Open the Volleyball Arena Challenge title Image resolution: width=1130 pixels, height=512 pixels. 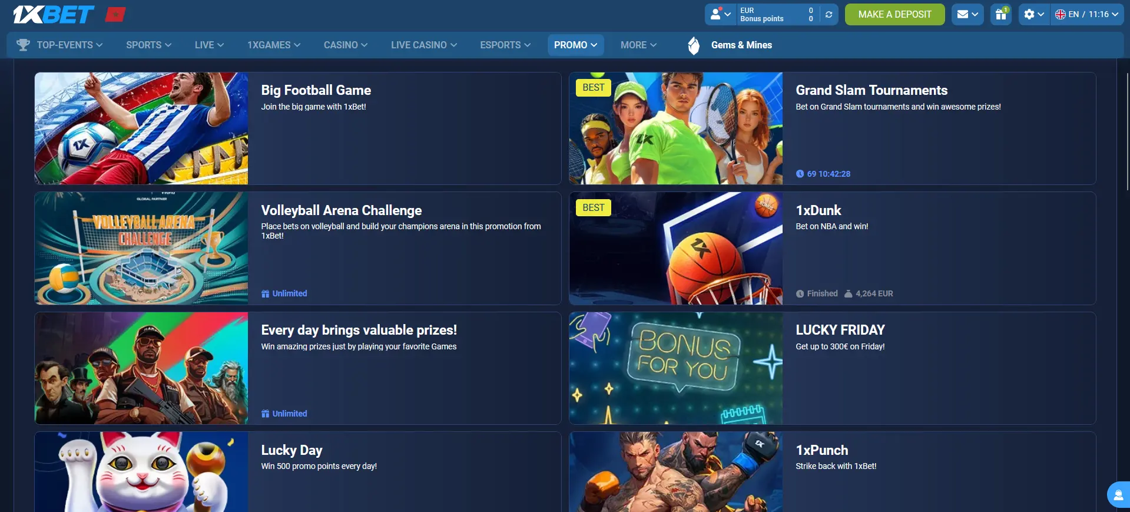coord(342,210)
